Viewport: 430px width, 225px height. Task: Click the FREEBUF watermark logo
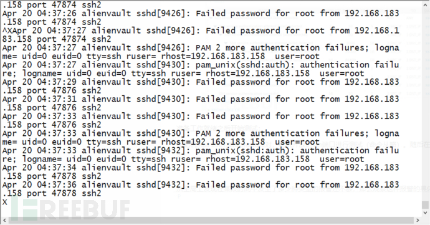click(70, 210)
